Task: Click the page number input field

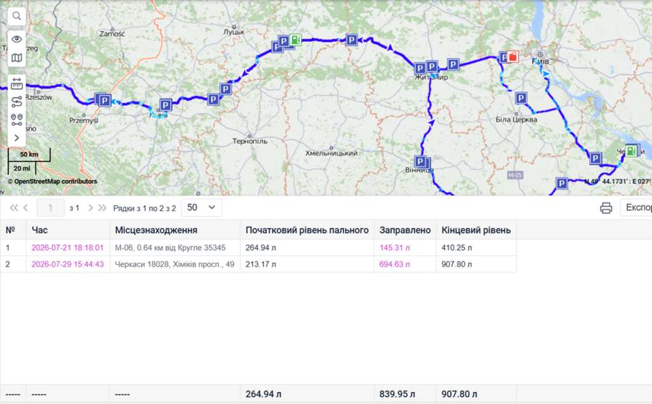Action: pos(51,208)
